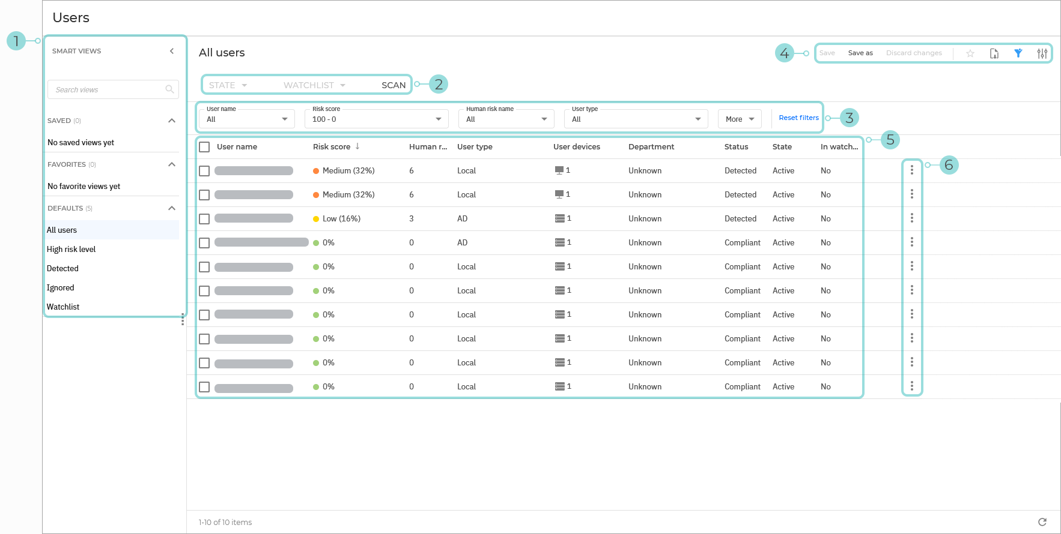
Task: Collapse the Defaults views section
Action: click(172, 208)
